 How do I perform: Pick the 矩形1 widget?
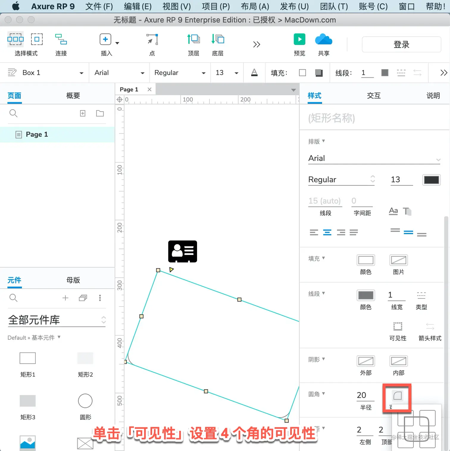coord(28,358)
